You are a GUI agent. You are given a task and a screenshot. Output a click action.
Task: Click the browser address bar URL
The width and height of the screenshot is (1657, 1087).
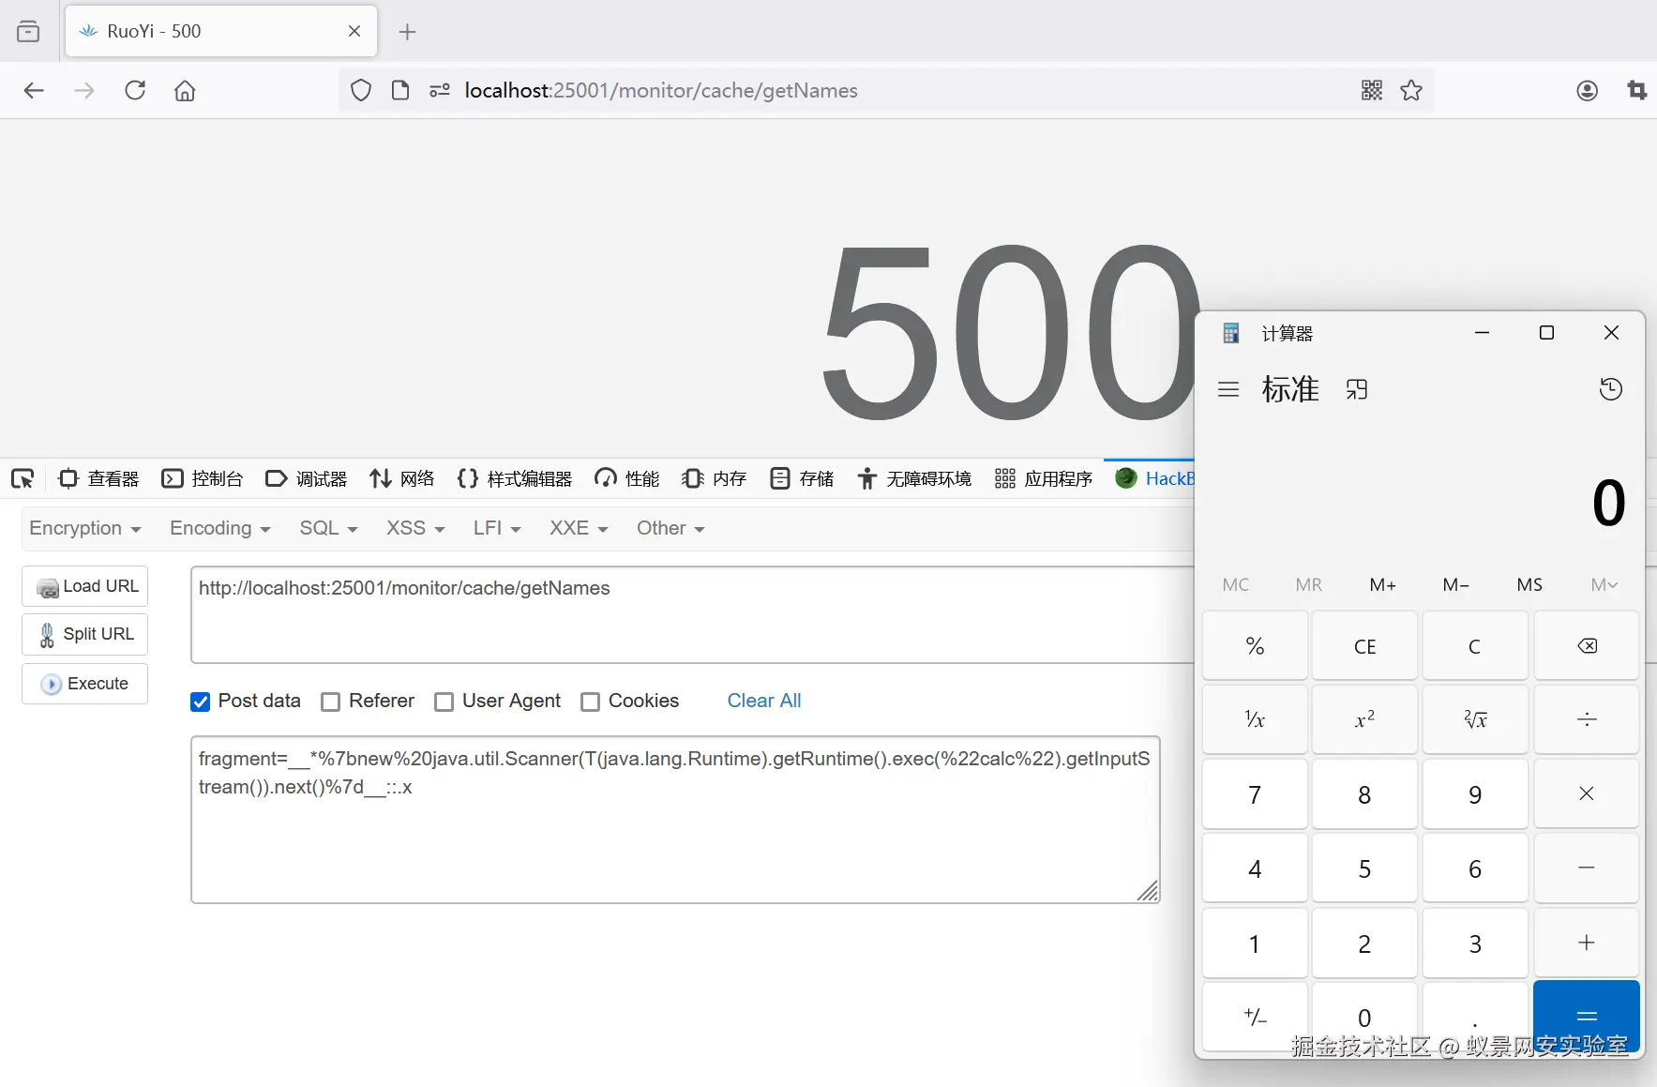coord(661,90)
